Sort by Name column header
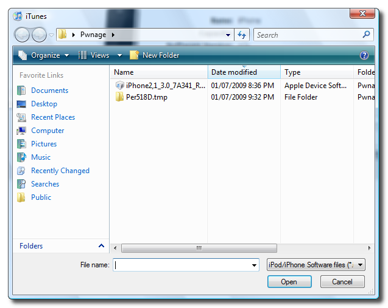The image size is (388, 308). click(158, 72)
